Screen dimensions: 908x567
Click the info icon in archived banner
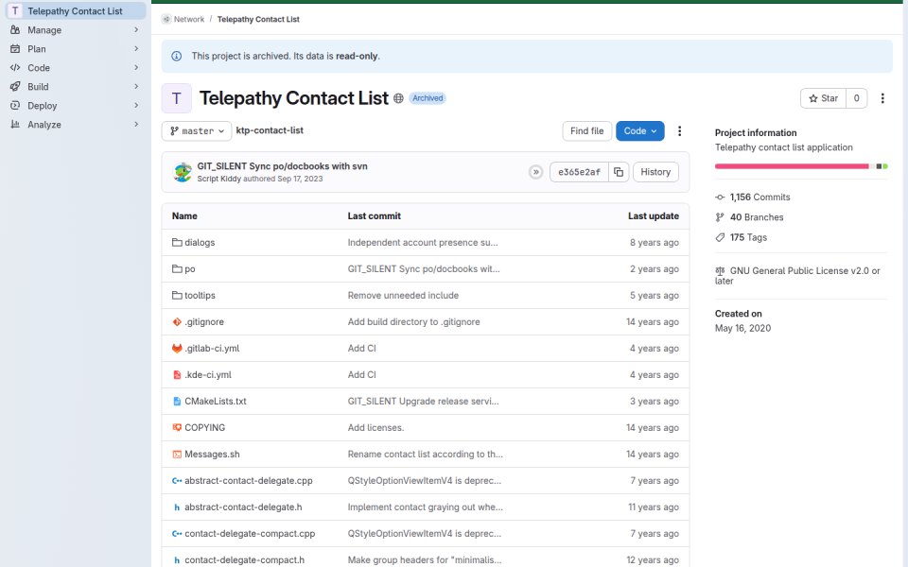pyautogui.click(x=176, y=56)
